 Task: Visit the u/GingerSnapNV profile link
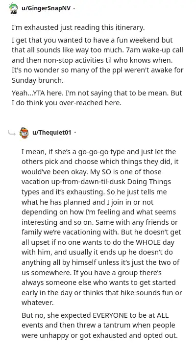46,8
